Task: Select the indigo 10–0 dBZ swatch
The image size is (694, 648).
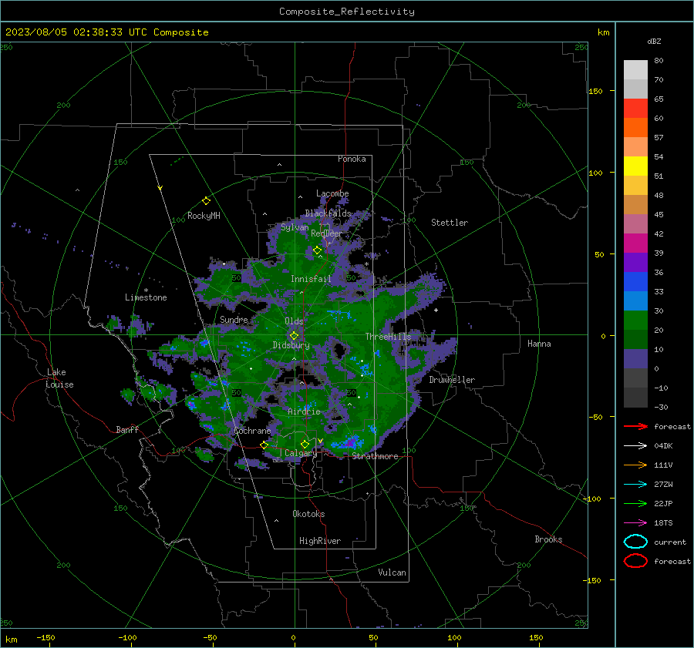Action: [635, 358]
